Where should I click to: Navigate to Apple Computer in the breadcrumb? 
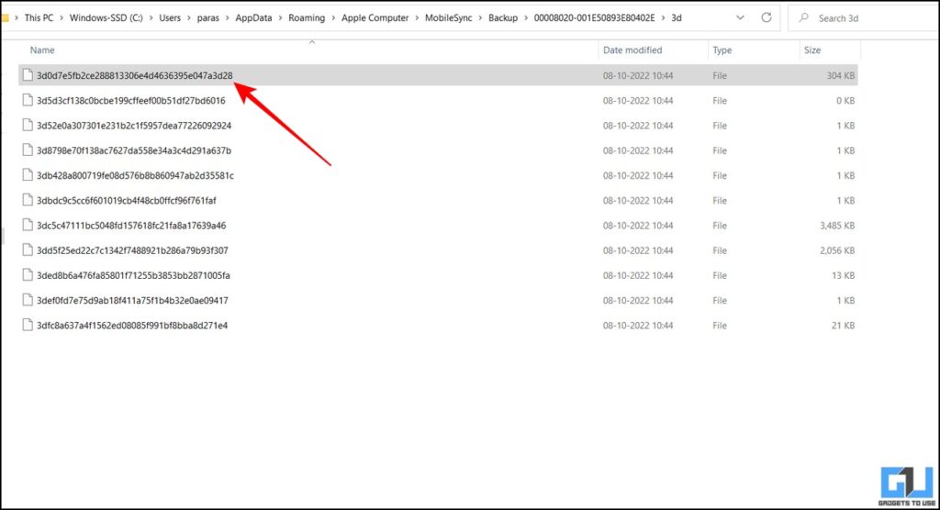pos(377,17)
